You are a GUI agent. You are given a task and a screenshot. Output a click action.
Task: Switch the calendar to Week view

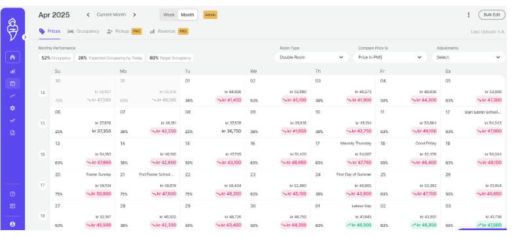pos(169,14)
